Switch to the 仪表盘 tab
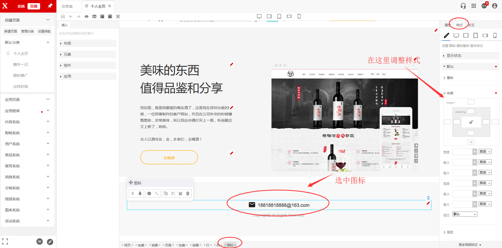Viewport: 502px width, 248px height. 67,6
